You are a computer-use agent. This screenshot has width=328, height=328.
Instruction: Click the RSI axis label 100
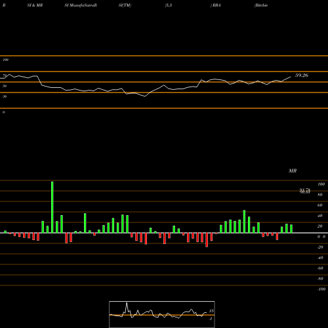pos(6,60)
